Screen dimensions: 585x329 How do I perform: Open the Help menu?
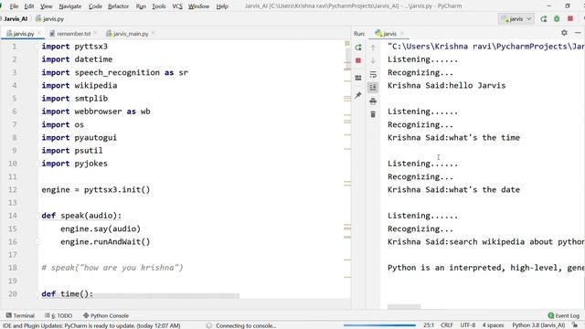click(222, 6)
